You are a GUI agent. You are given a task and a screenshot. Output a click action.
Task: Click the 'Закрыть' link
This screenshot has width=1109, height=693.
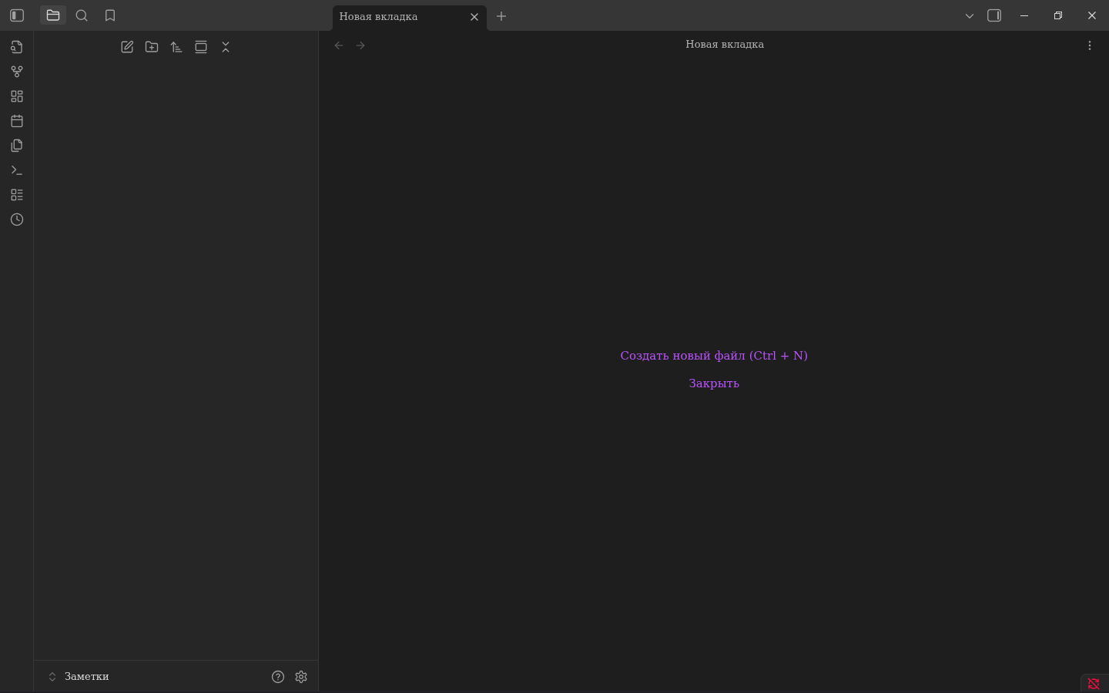[713, 383]
